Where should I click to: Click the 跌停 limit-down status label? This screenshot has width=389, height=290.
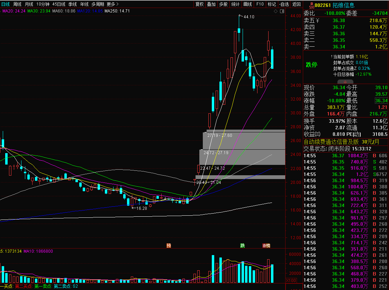pos(311,65)
